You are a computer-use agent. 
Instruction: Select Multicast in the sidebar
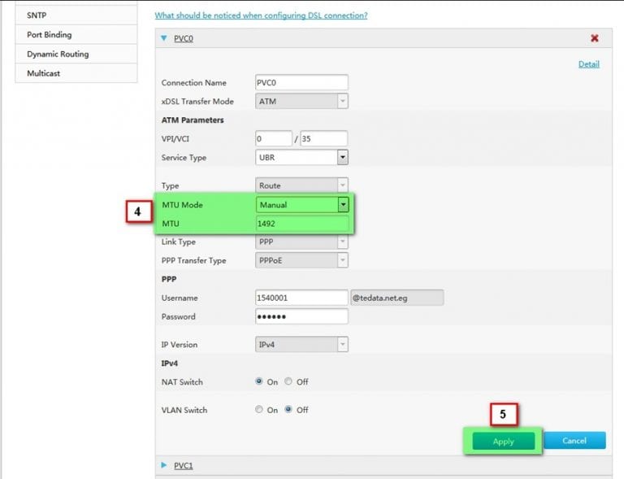point(43,73)
